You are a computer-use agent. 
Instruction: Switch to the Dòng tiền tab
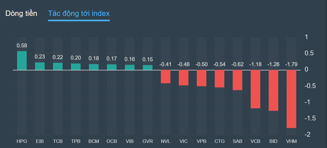21,13
